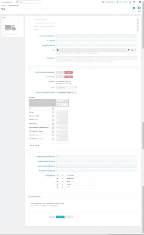Image resolution: width=144 pixels, height=235 pixels.
Task: Tick the North America zone checkbox
Action: tap(53, 131)
